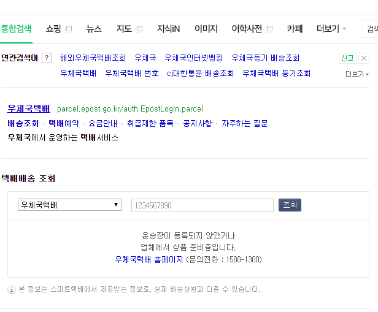Click related search 우체국인터넷뱅킹

[193, 58]
